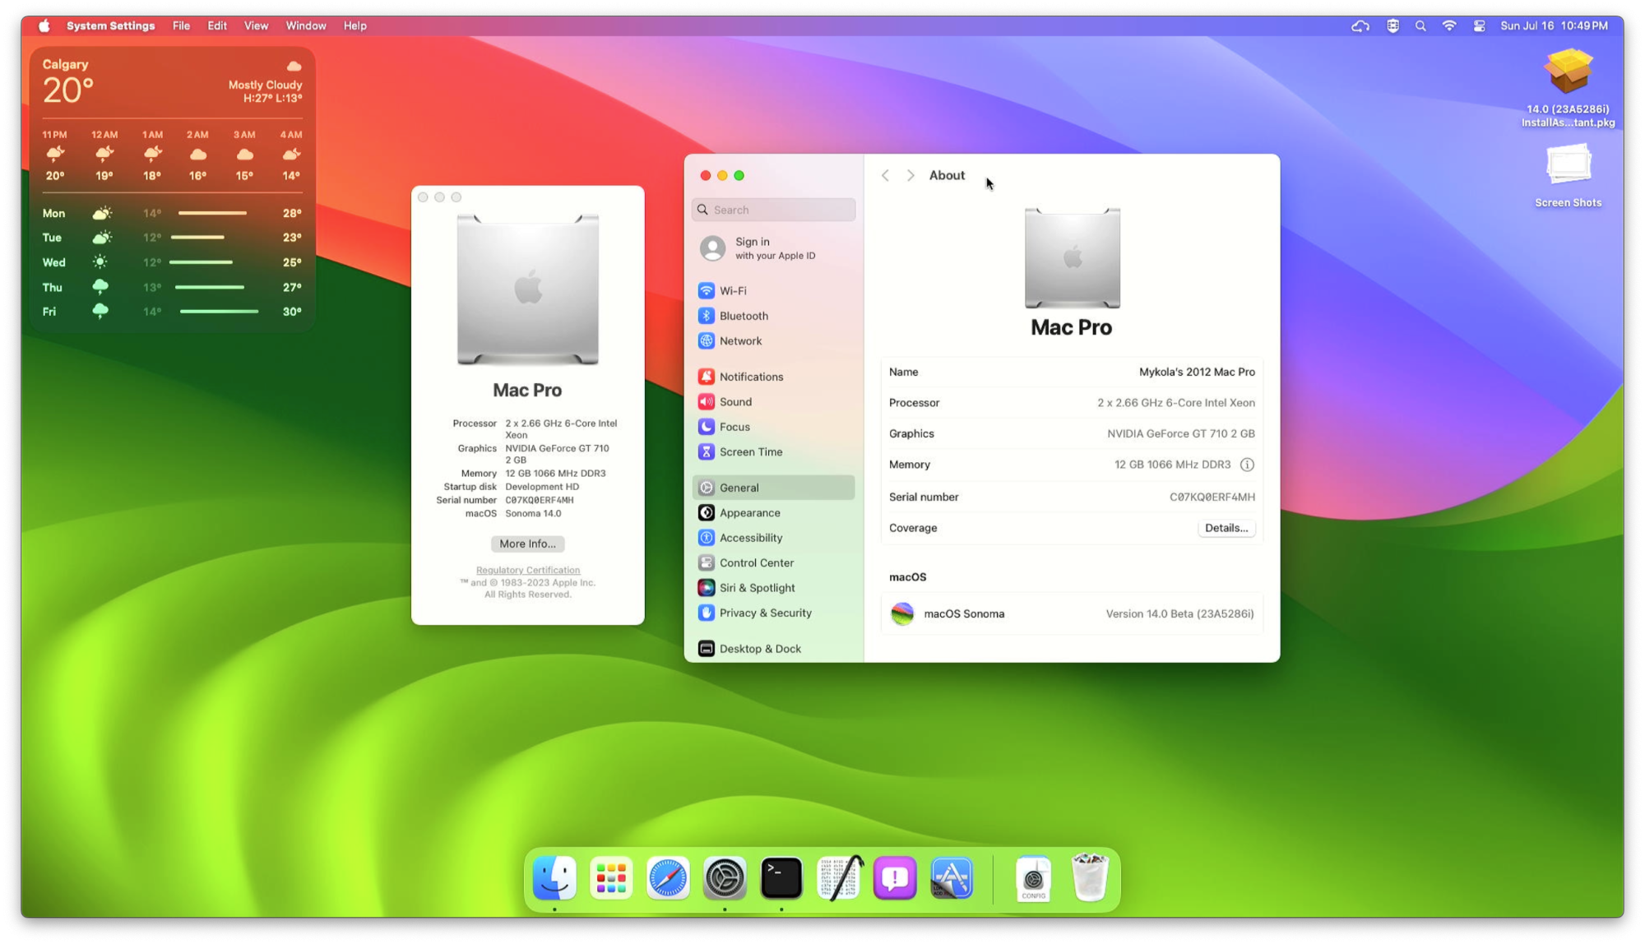Click the More Info... button
This screenshot has height=944, width=1645.
(527, 544)
